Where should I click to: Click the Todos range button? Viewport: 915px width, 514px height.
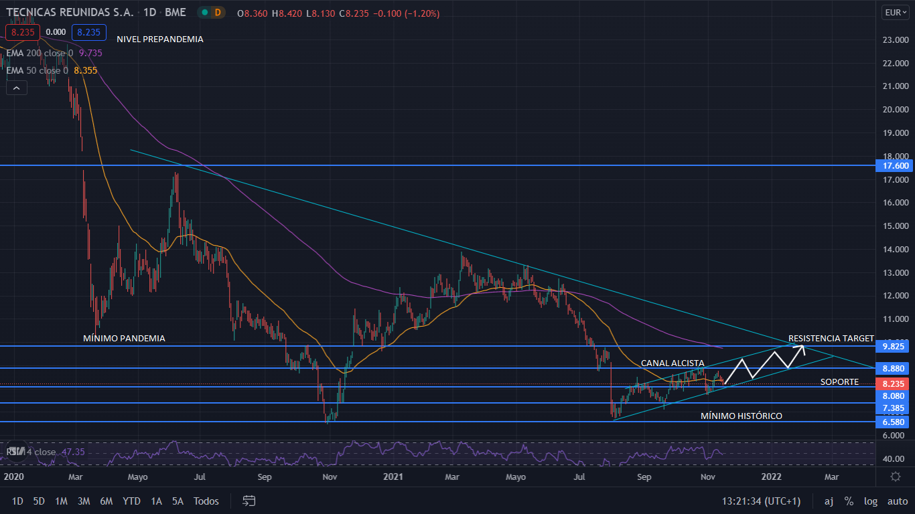click(206, 501)
